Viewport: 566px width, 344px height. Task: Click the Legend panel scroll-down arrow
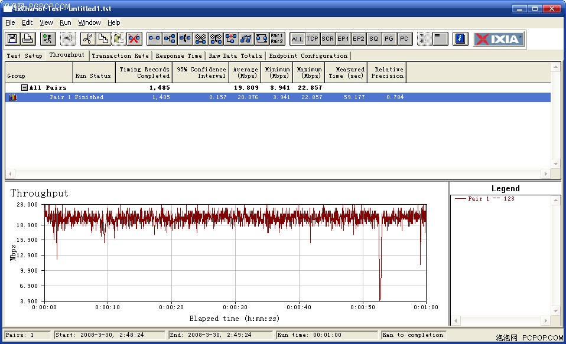tap(555, 311)
